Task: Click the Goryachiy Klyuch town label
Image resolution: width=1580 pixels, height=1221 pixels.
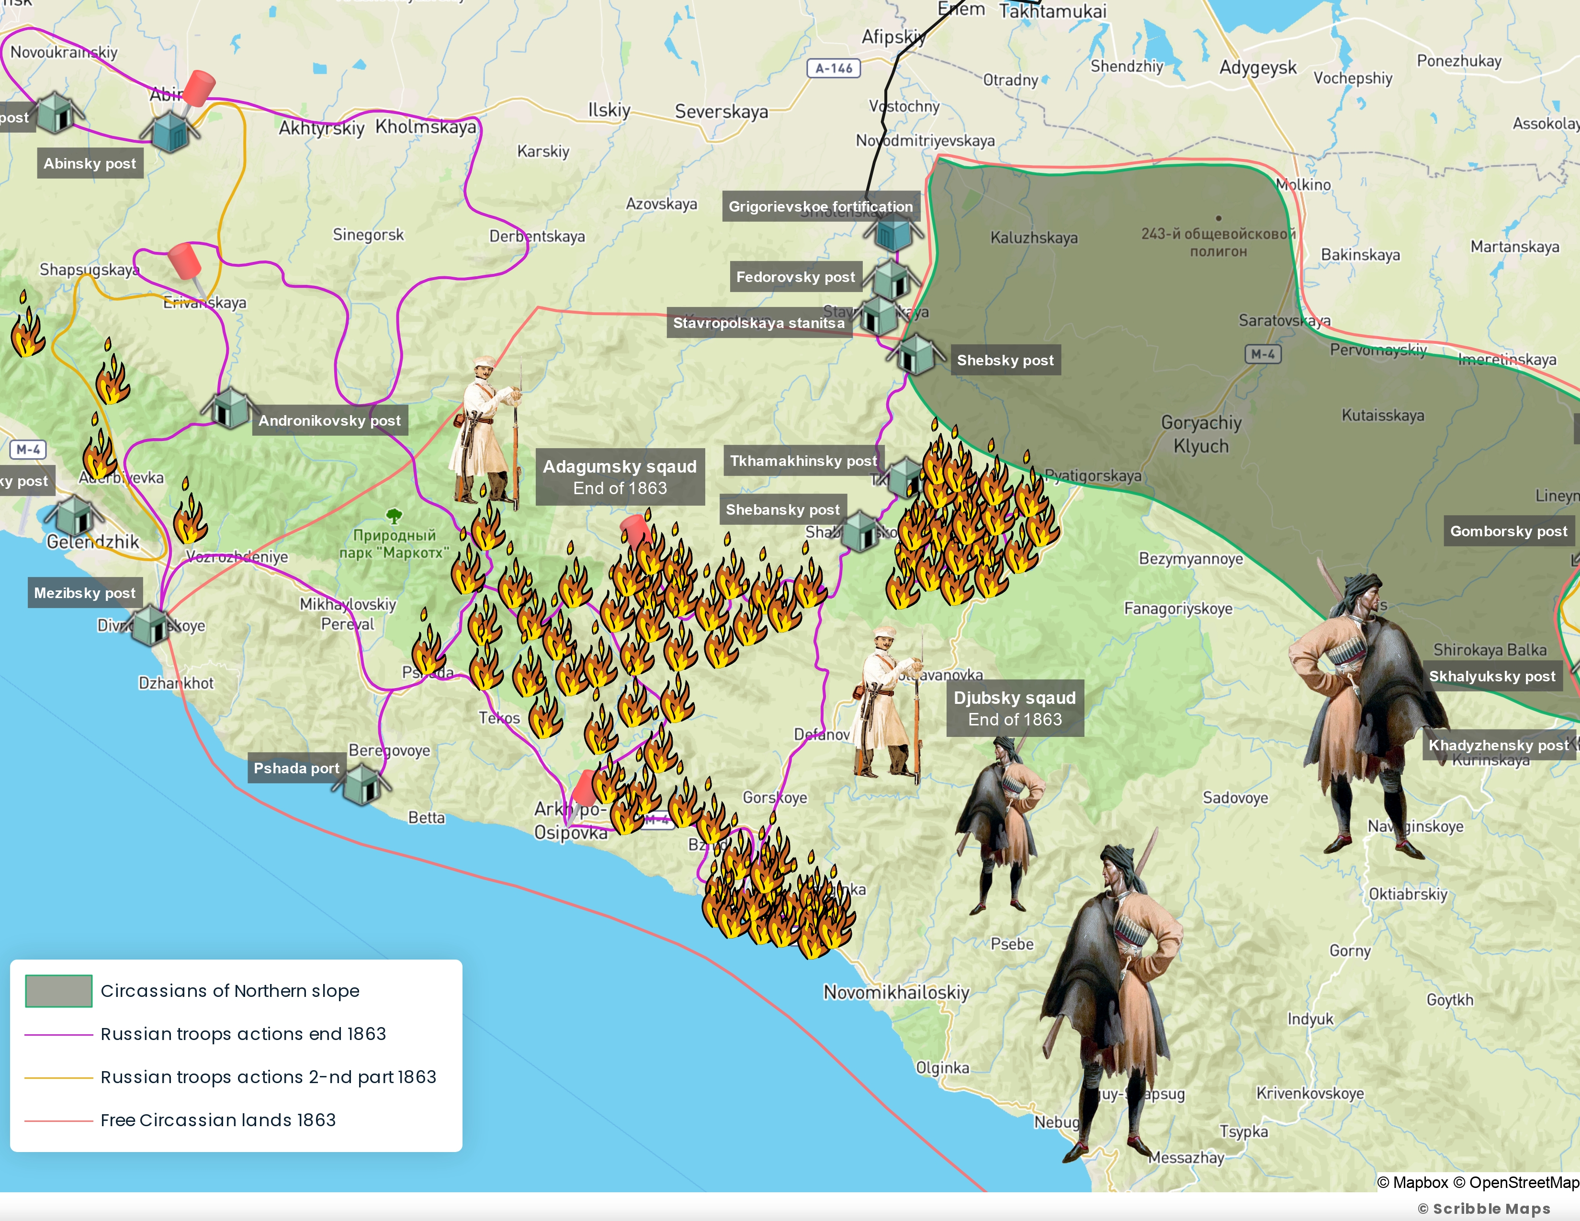Action: (1201, 434)
